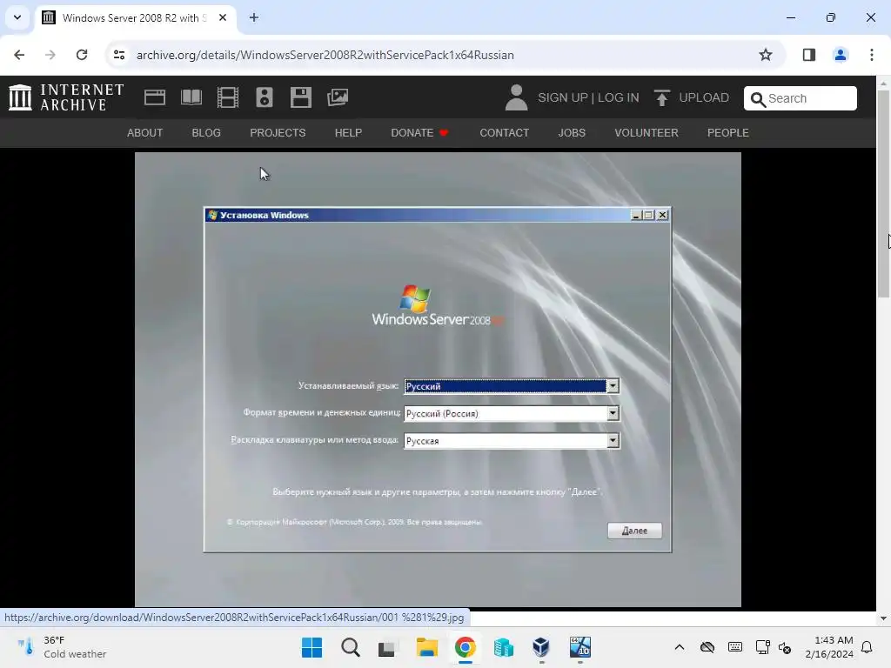Open the JOBS menu item

click(572, 133)
